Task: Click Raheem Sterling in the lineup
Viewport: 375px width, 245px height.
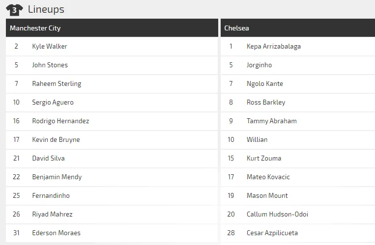Action: coord(57,84)
